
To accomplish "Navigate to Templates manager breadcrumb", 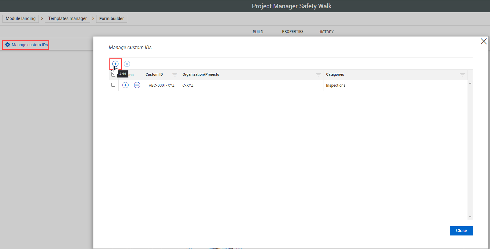I will (67, 18).
